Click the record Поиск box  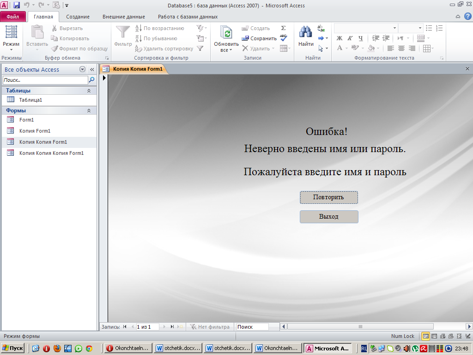[252, 327]
